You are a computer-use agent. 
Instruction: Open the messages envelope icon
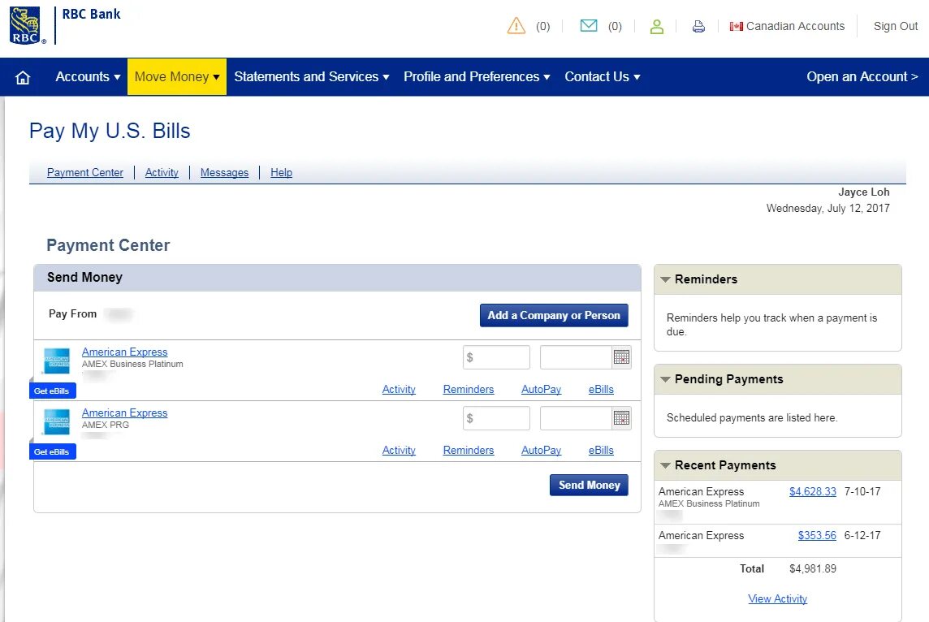pos(588,25)
